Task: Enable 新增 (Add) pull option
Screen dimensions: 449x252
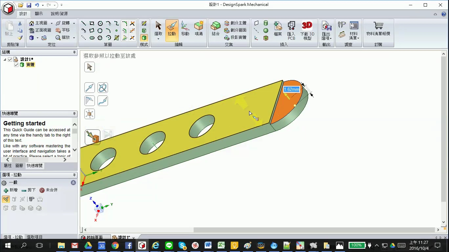Action: coord(11,190)
